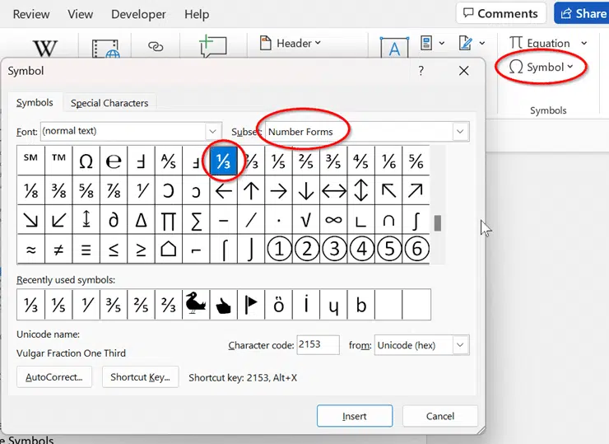Viewport: 609px width, 444px height.
Task: Select the Symbols tab in the dialog
Action: (35, 103)
